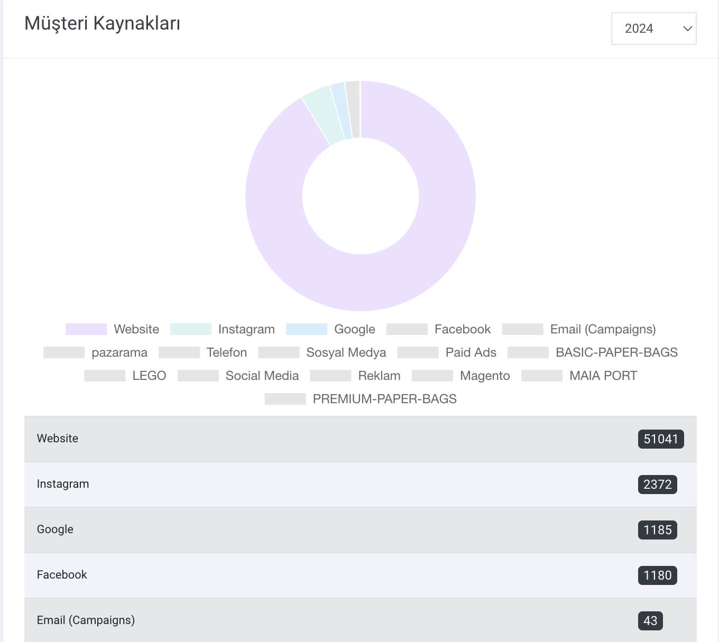Click the PREMIUM-PAPER-BAGS legend label
The image size is (719, 642).
[385, 399]
